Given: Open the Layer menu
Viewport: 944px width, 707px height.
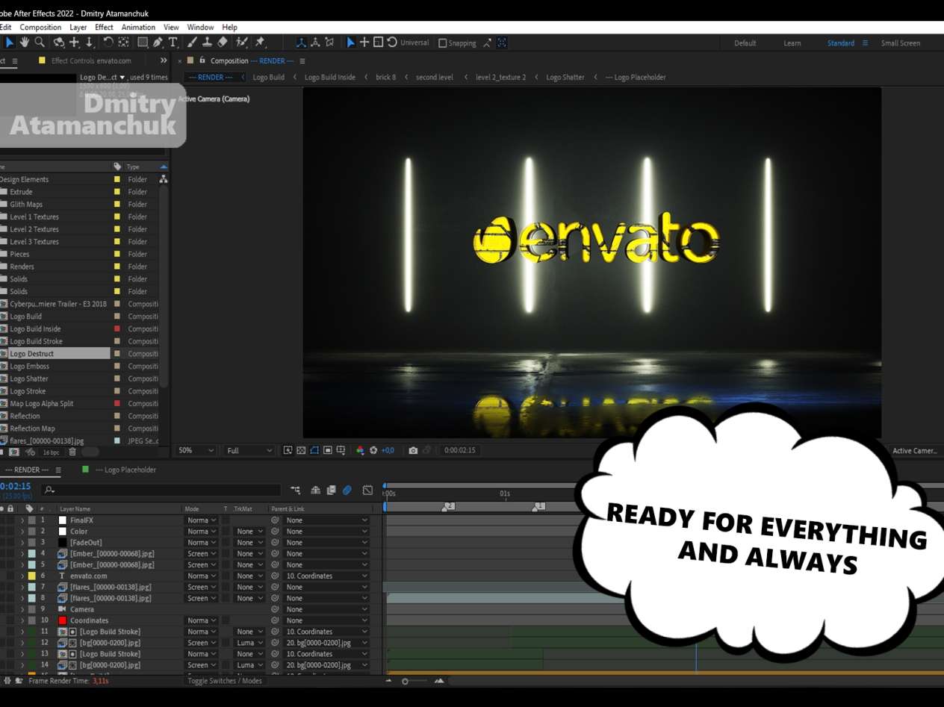Looking at the screenshot, I should (78, 27).
